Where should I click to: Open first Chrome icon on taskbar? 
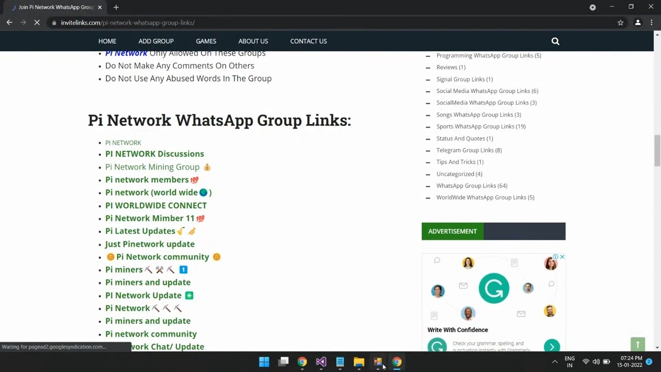pyautogui.click(x=302, y=362)
